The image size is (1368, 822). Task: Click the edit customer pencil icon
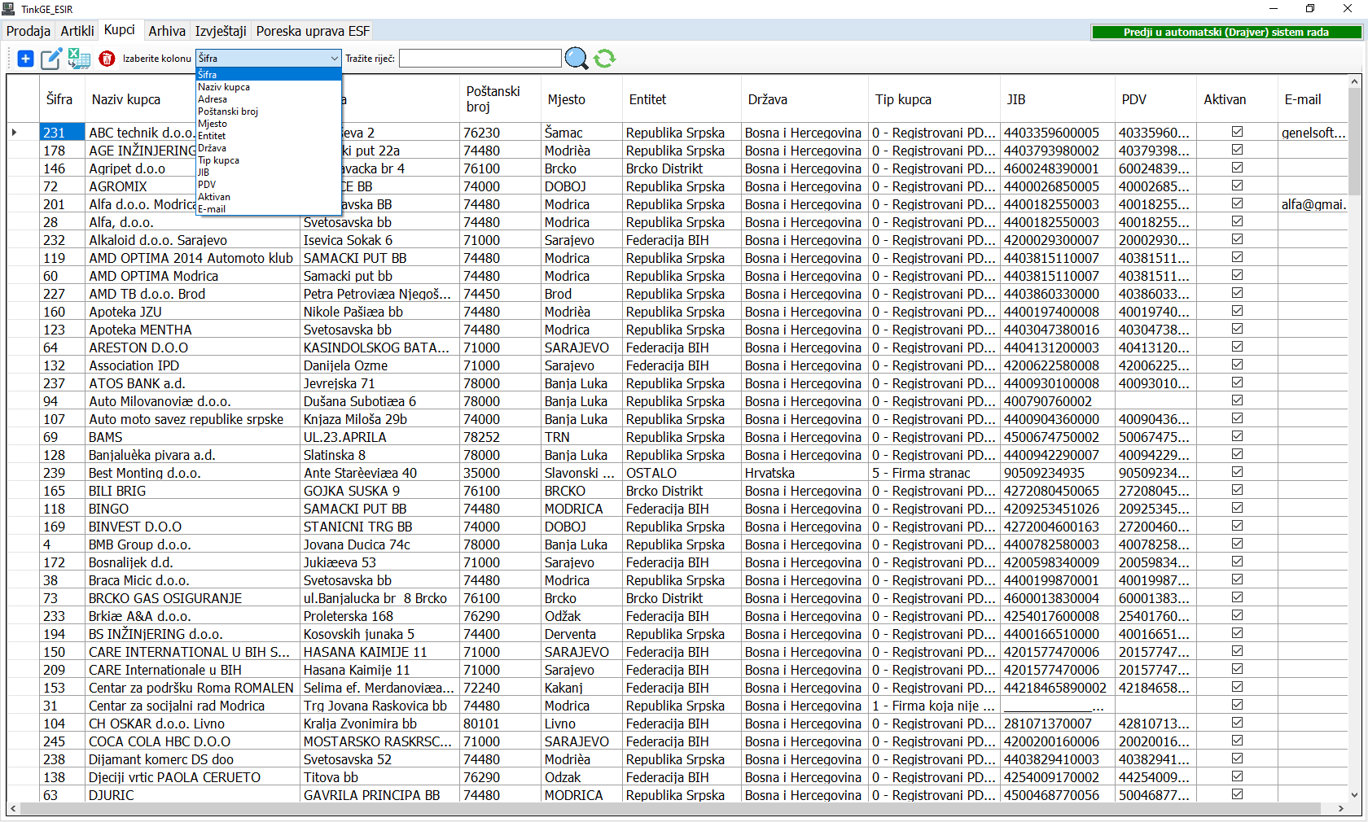(x=51, y=59)
